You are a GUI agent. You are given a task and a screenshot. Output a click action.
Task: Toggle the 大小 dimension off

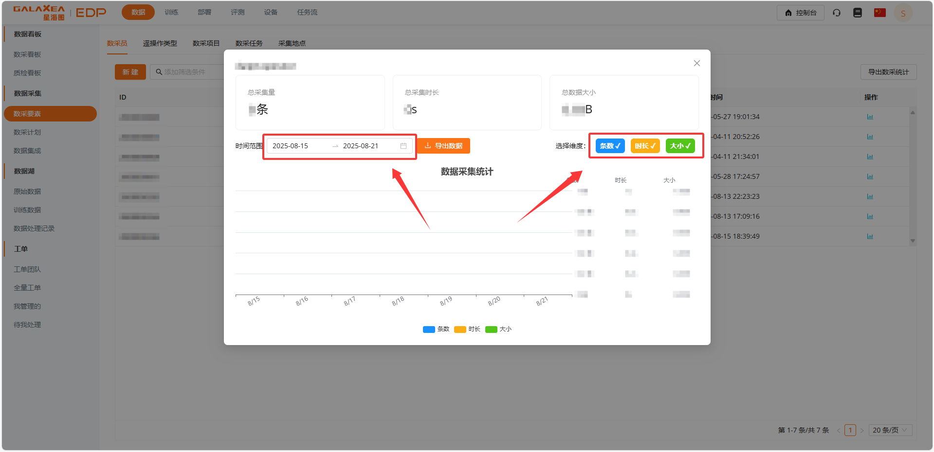(680, 145)
